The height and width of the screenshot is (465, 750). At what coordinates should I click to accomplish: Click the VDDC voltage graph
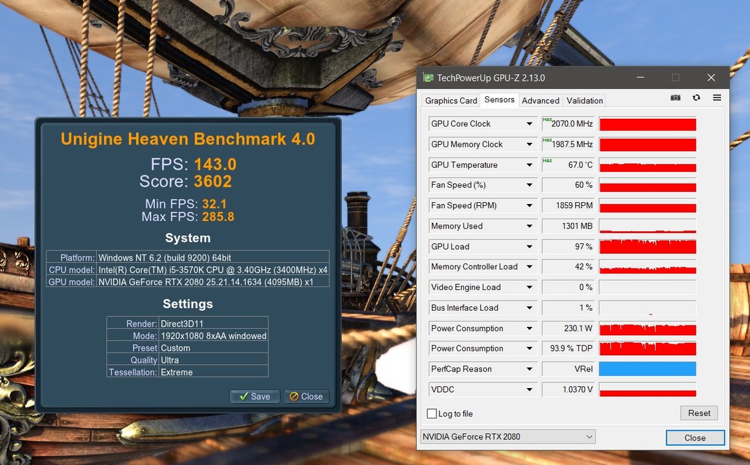click(647, 390)
